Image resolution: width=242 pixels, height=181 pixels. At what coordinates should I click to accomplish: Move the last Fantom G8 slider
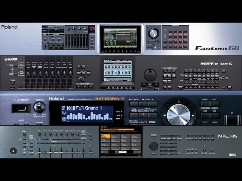[87, 41]
